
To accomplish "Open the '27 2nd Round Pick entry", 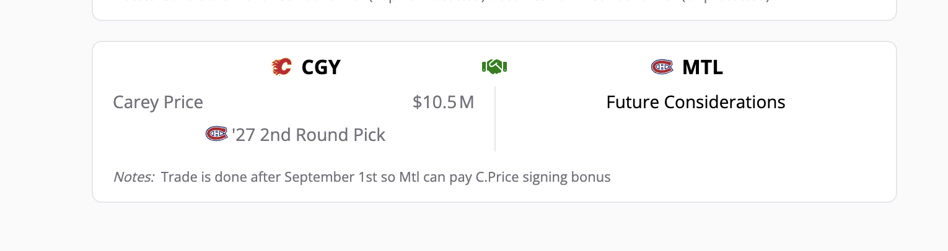I will [x=309, y=135].
